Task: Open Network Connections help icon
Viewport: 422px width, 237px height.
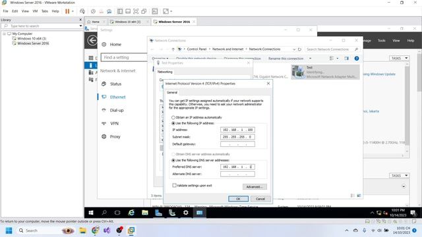Action: (x=356, y=59)
